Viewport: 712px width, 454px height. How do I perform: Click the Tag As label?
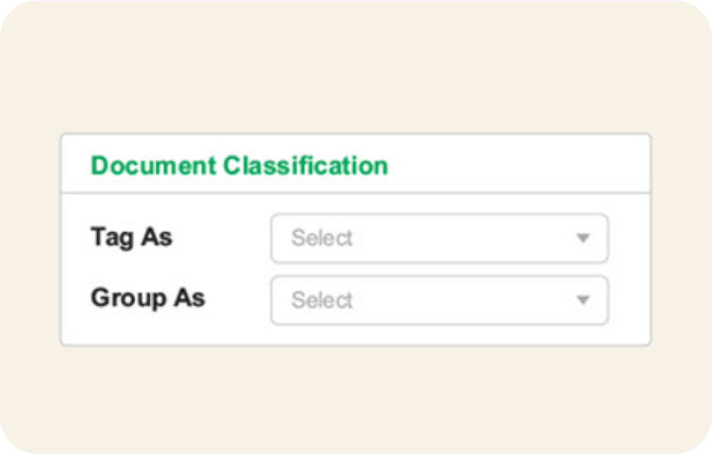[131, 238]
